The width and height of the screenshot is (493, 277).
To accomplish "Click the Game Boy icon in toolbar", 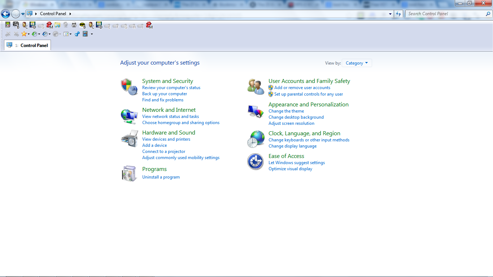I will click(x=8, y=25).
